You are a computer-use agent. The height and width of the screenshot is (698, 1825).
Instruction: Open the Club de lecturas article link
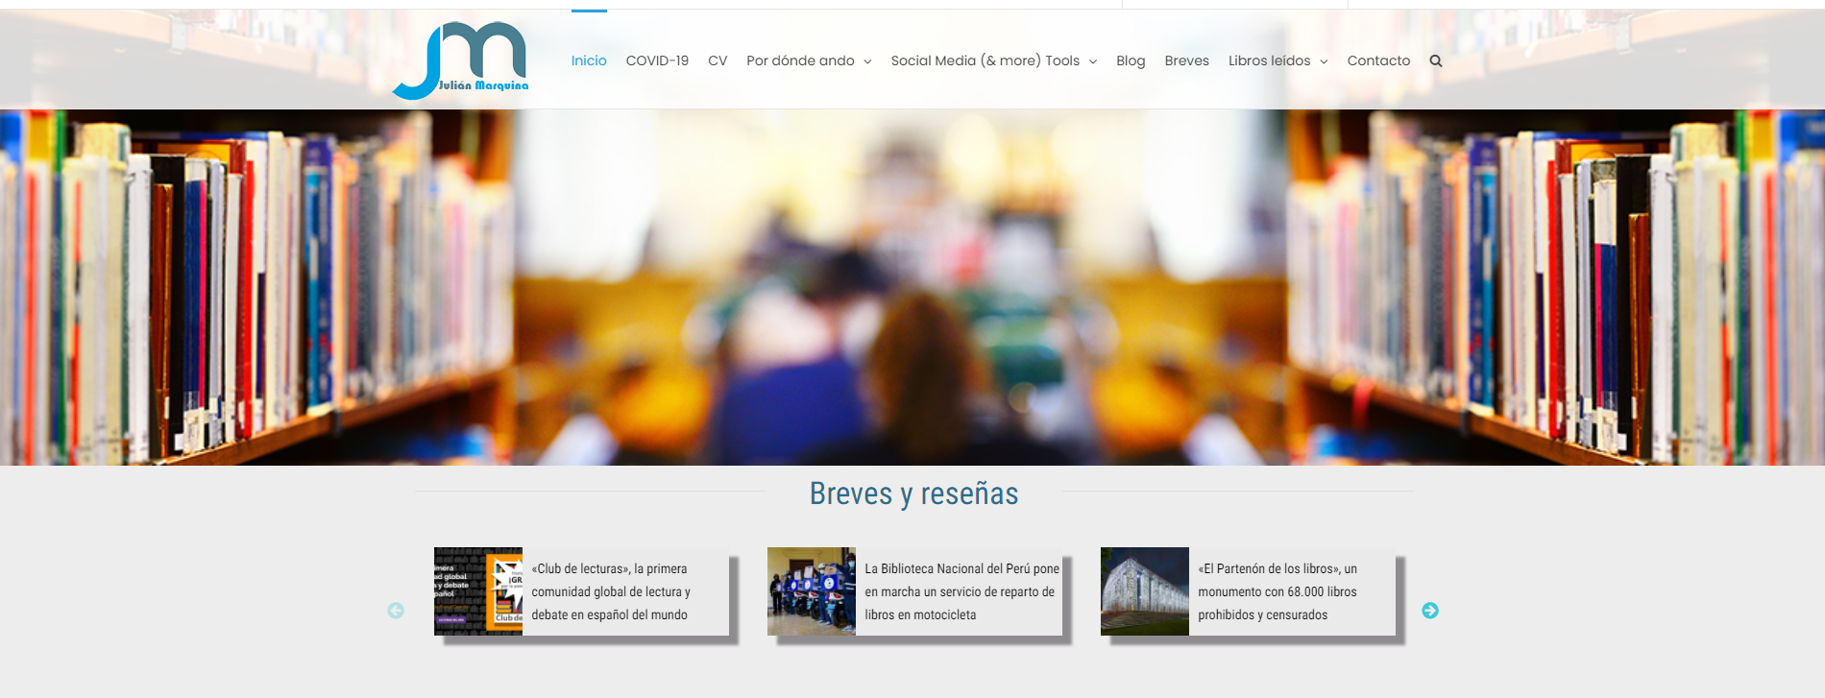[x=611, y=591]
